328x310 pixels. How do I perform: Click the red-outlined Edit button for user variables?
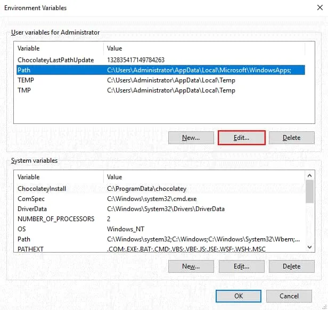point(241,138)
